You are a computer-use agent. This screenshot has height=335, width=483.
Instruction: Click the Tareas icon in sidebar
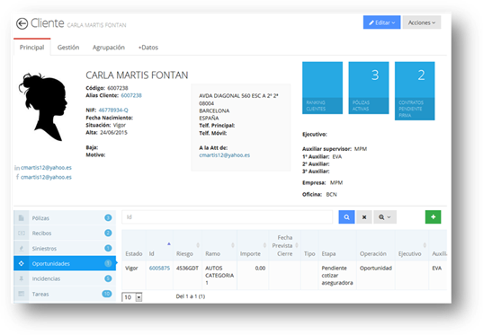(22, 294)
